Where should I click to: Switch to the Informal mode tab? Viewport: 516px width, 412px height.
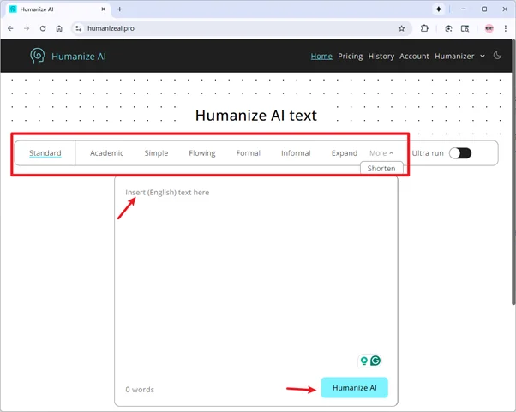pyautogui.click(x=296, y=153)
